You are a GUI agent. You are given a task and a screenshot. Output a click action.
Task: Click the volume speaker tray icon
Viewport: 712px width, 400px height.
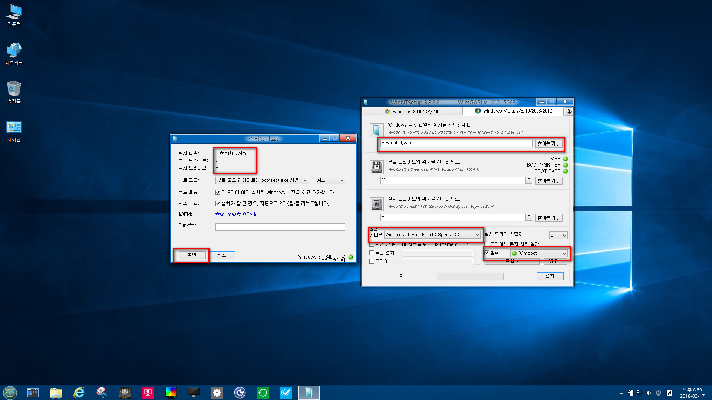tap(649, 393)
